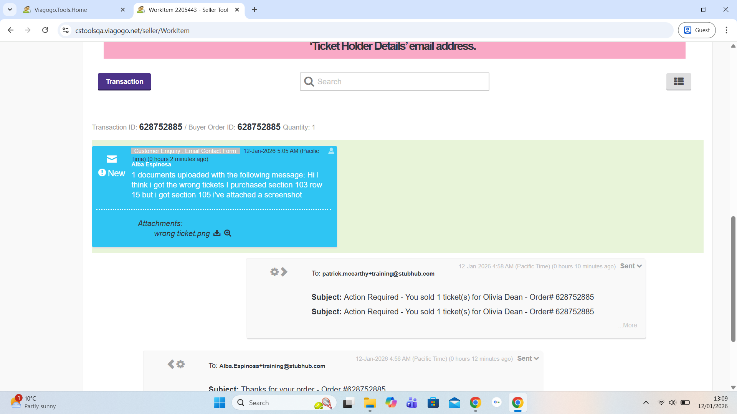
Task: Open Microsoft Teams from the taskbar
Action: 412,403
